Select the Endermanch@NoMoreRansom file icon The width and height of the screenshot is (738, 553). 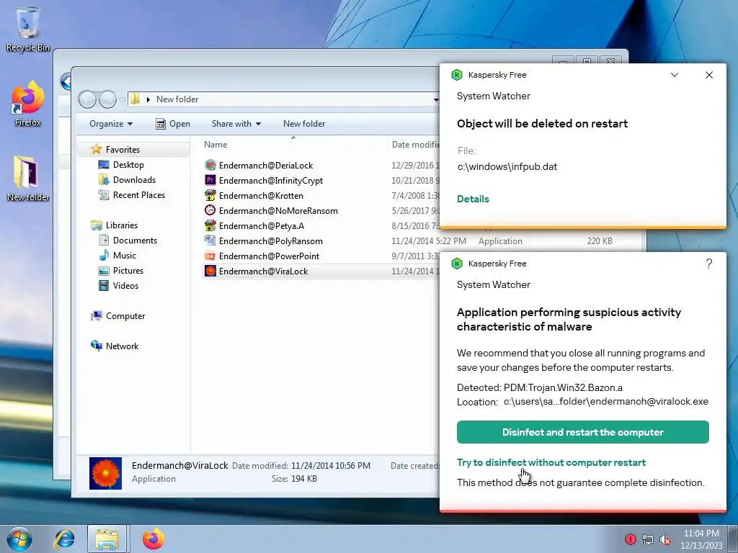coord(210,210)
